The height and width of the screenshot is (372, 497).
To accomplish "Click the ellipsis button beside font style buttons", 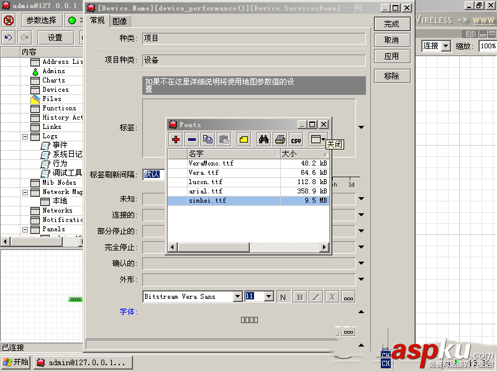I will point(349,297).
